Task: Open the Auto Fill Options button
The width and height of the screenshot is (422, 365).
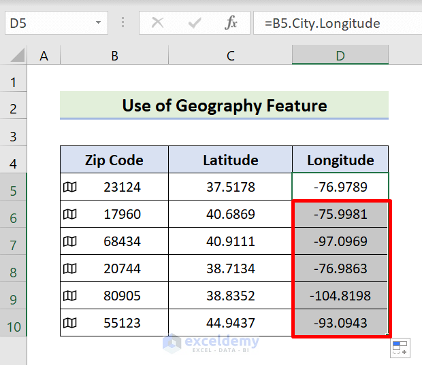Action: (400, 349)
